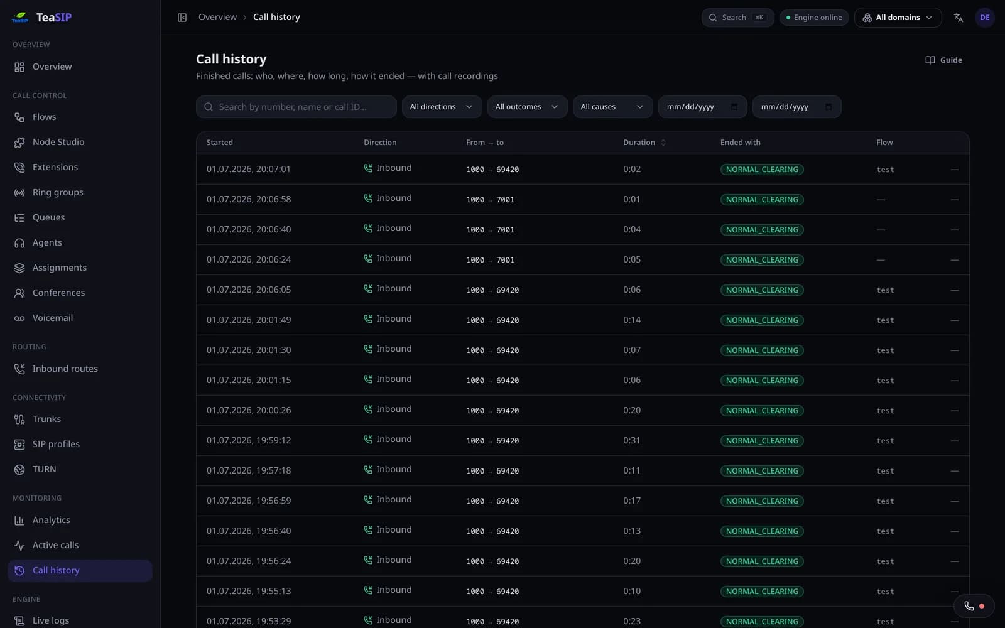Focus the search by number field
The height and width of the screenshot is (628, 1005).
pos(296,107)
